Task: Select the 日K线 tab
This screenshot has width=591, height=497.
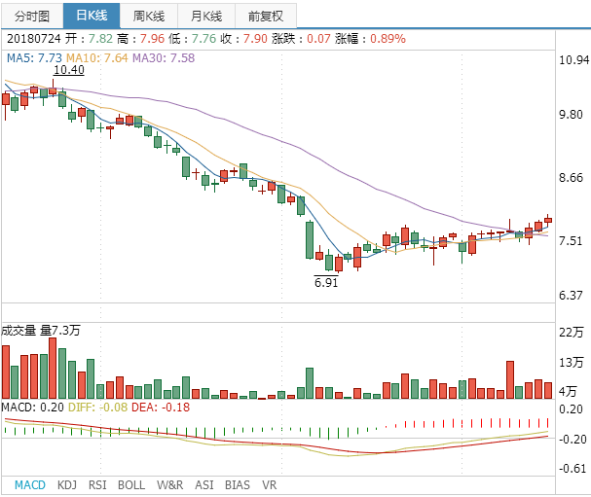Action: [92, 16]
